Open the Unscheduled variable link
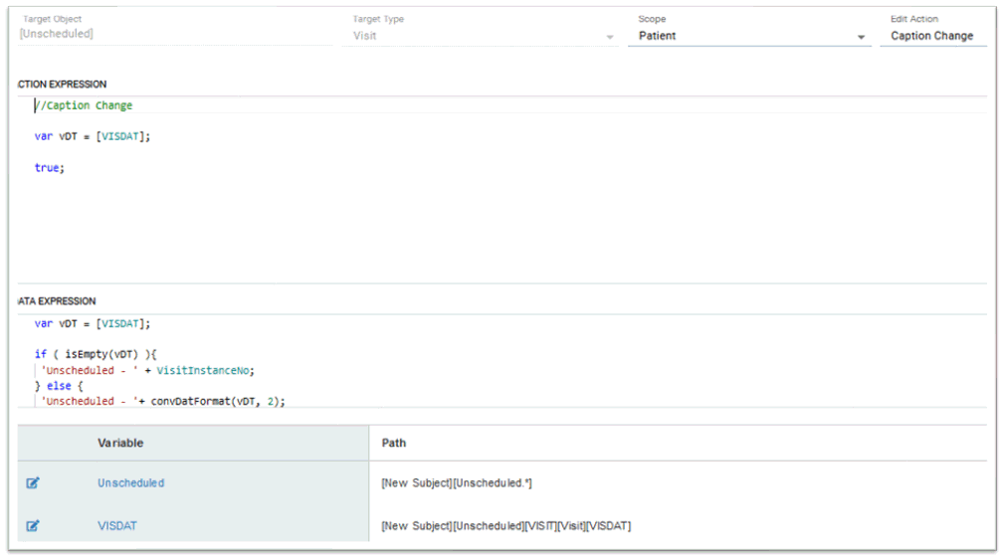The height and width of the screenshot is (560, 1004). pos(130,482)
